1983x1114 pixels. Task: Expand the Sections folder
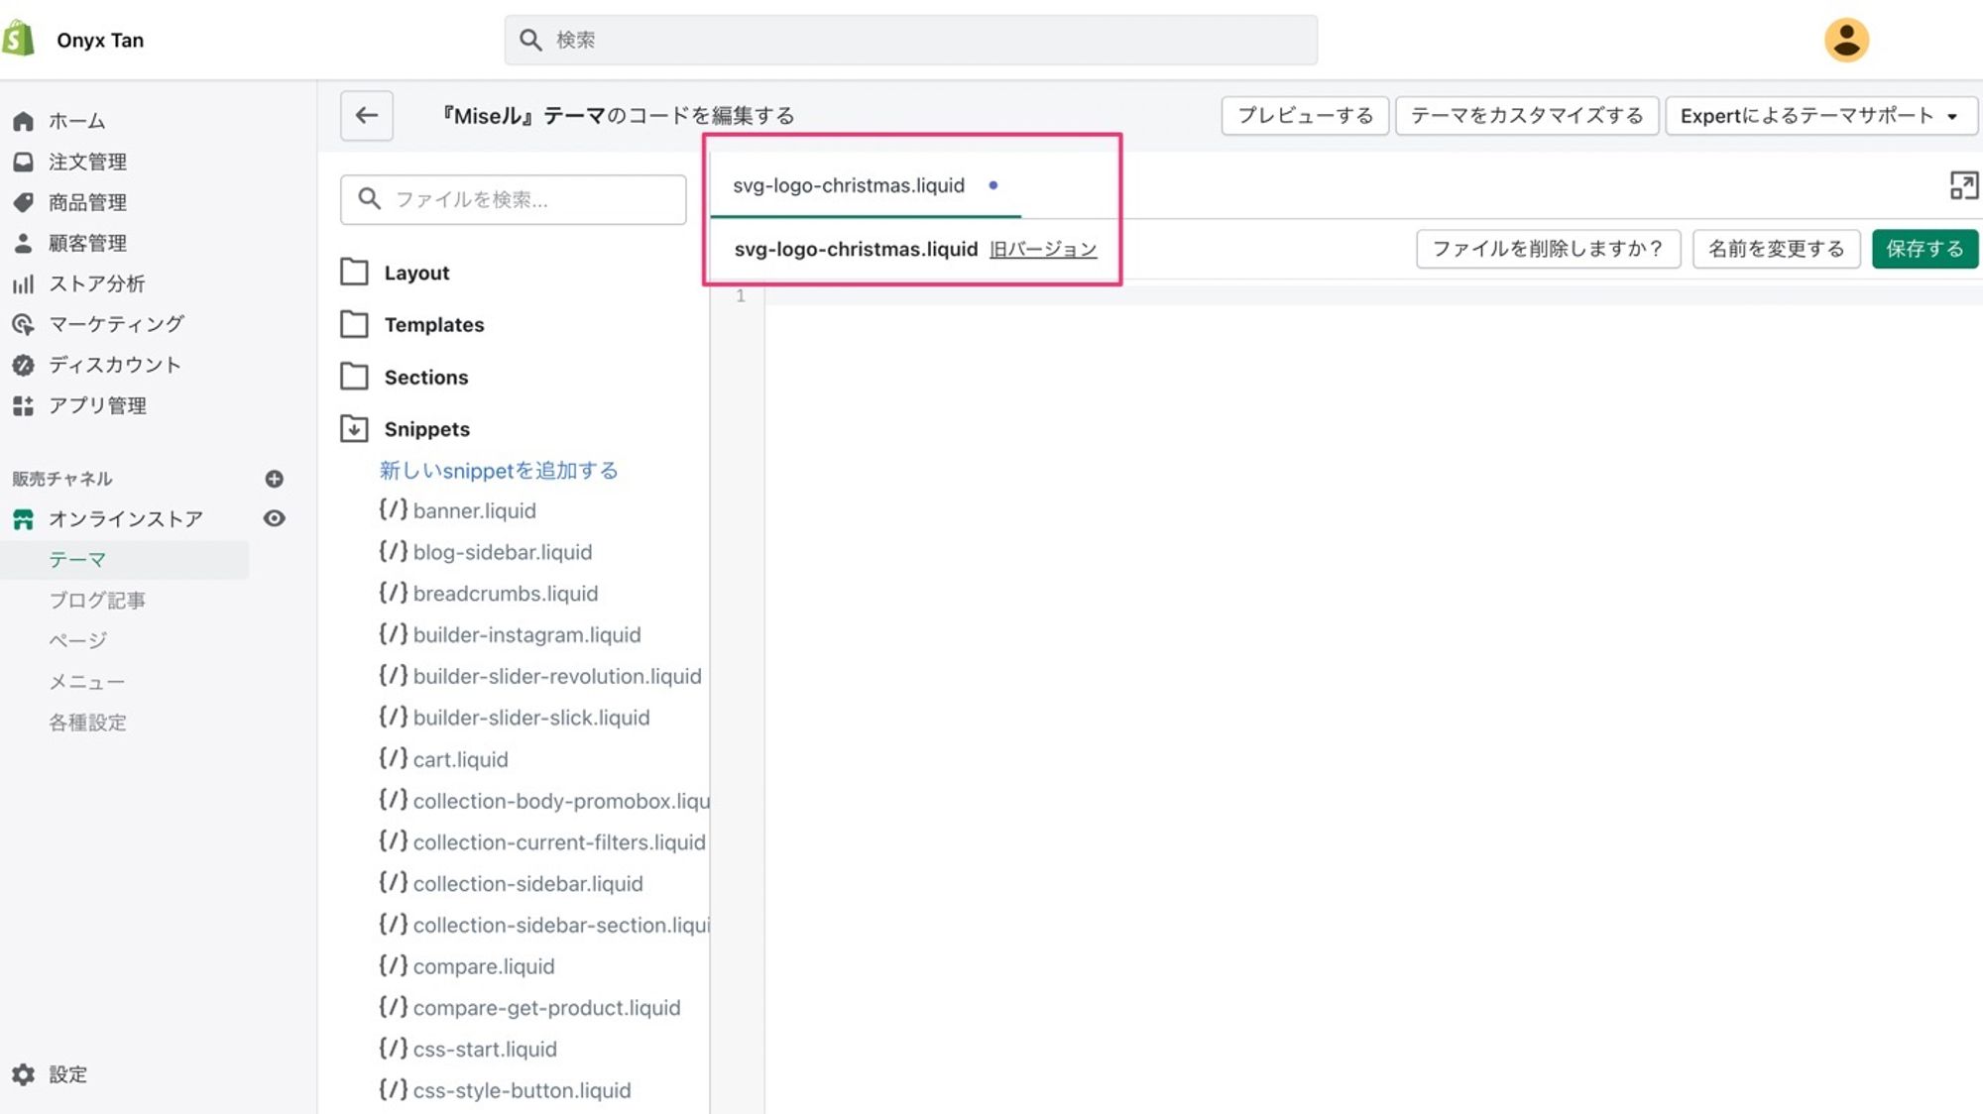click(405, 377)
